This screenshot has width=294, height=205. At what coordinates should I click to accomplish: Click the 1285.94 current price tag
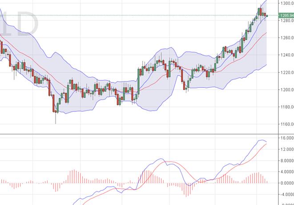286,16
